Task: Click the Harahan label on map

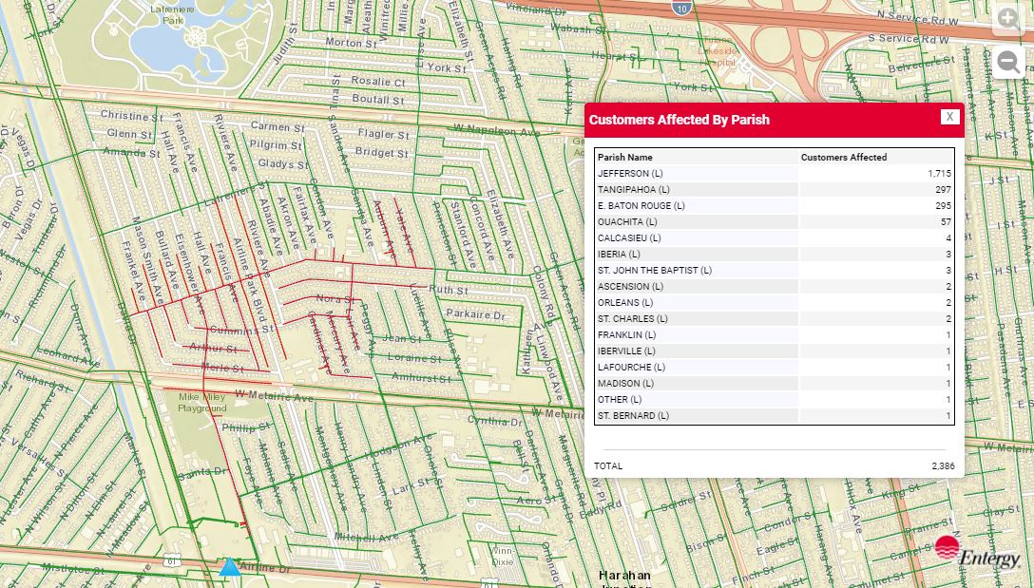Action: click(624, 576)
